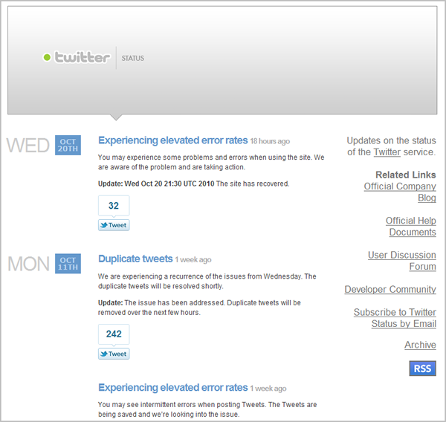Click the WED day label
Image resolution: width=446 pixels, height=422 pixels.
coord(28,146)
